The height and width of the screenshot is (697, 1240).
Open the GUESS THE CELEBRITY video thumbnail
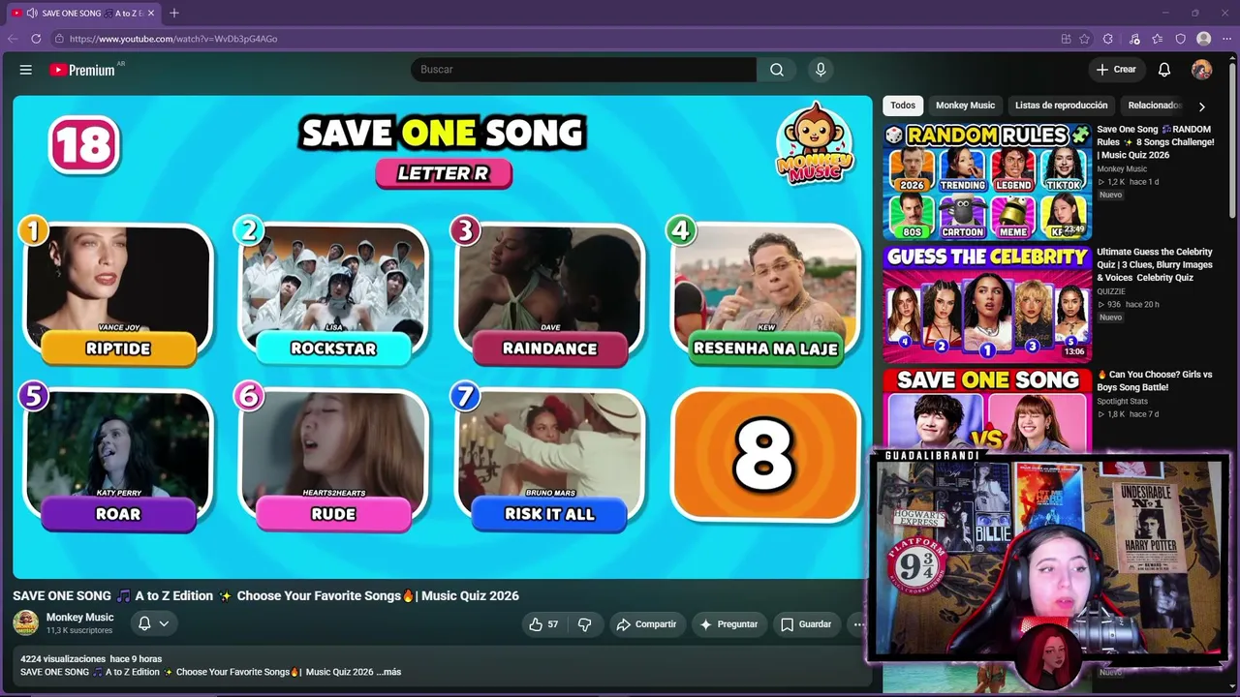pyautogui.click(x=987, y=304)
